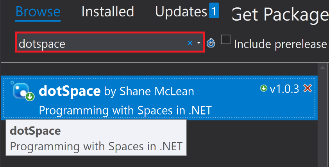
Task: Refresh the package search results
Action: click(211, 43)
